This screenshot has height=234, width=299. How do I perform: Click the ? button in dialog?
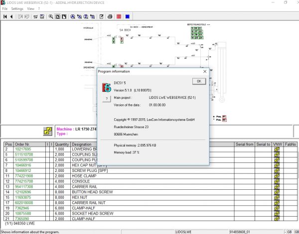pyautogui.click(x=107, y=99)
